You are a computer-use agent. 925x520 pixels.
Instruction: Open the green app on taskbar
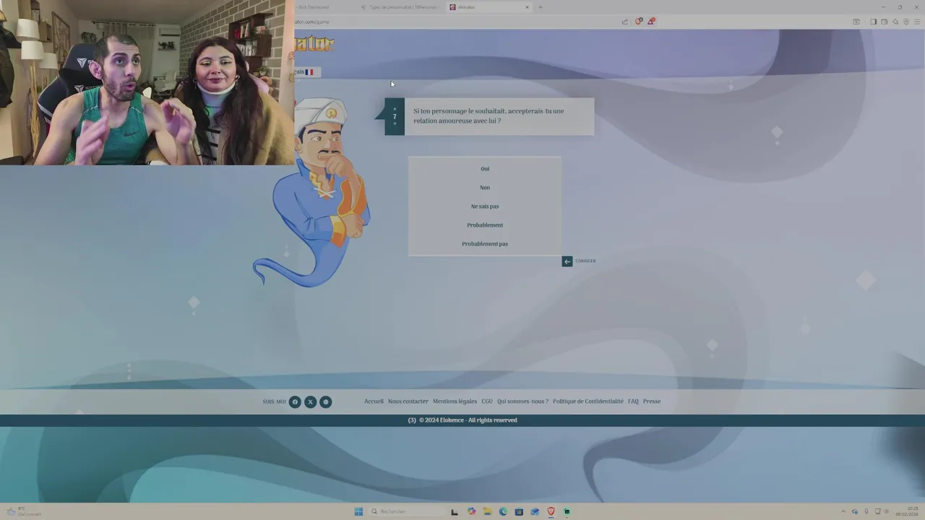pyautogui.click(x=567, y=511)
